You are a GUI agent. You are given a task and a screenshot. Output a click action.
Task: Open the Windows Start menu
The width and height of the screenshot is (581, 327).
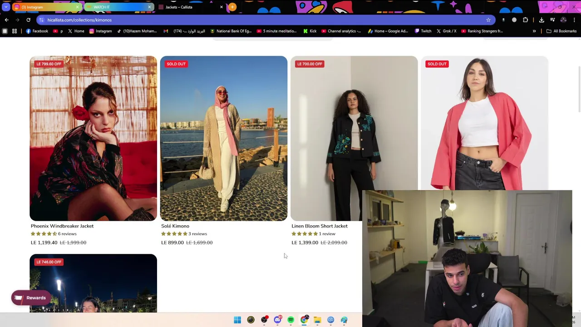pyautogui.click(x=237, y=320)
